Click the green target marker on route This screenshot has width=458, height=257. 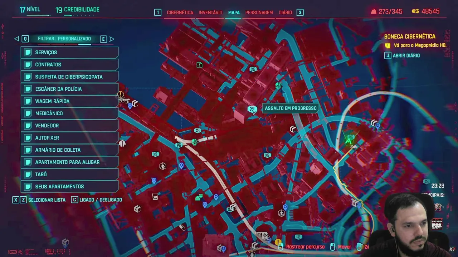195,142
